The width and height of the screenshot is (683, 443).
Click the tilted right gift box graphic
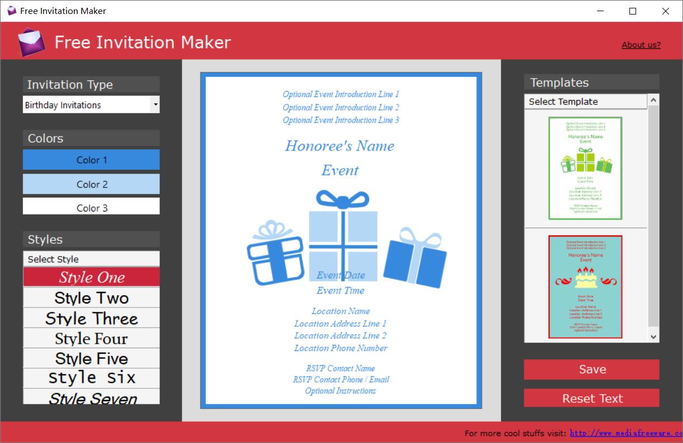pos(415,258)
